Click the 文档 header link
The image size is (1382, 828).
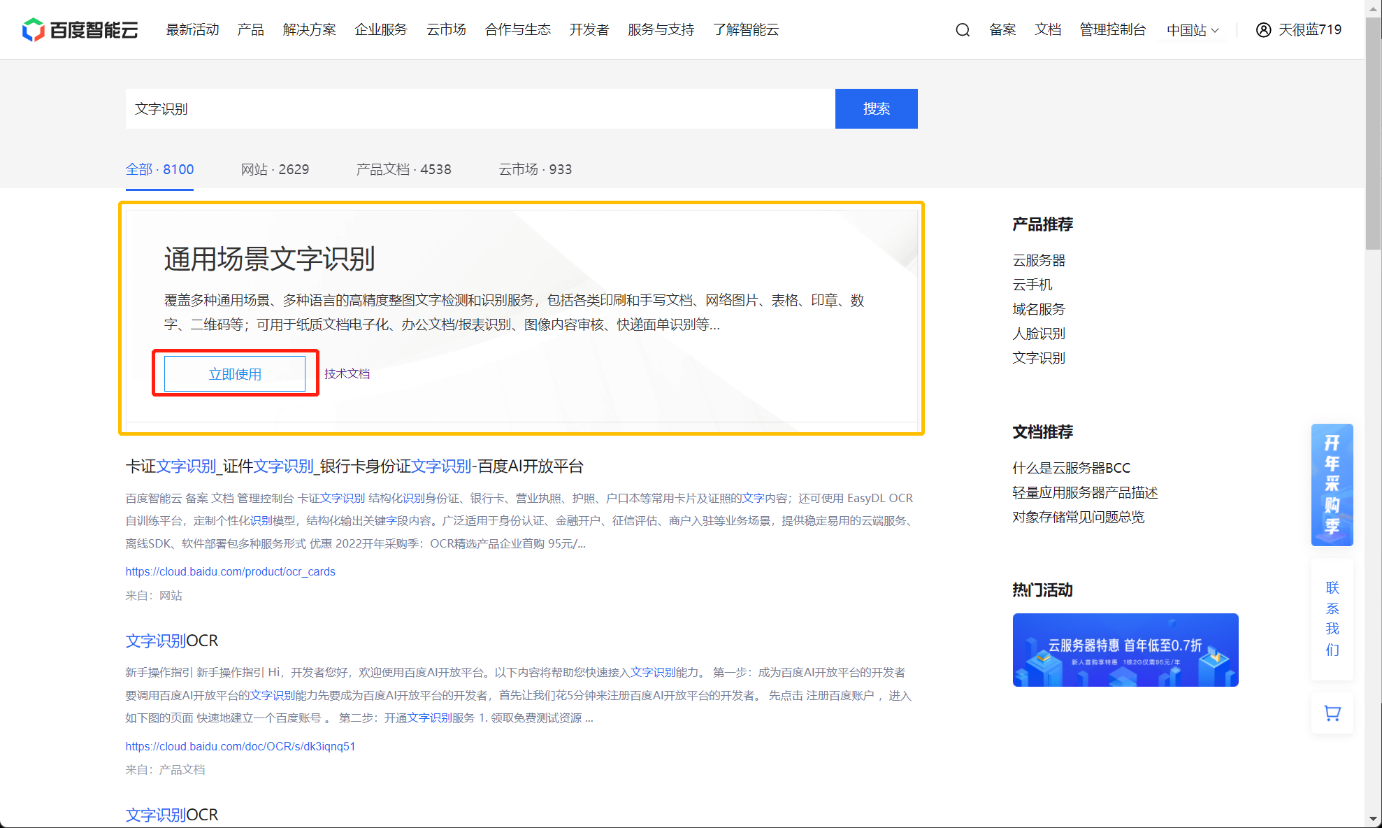point(1048,30)
